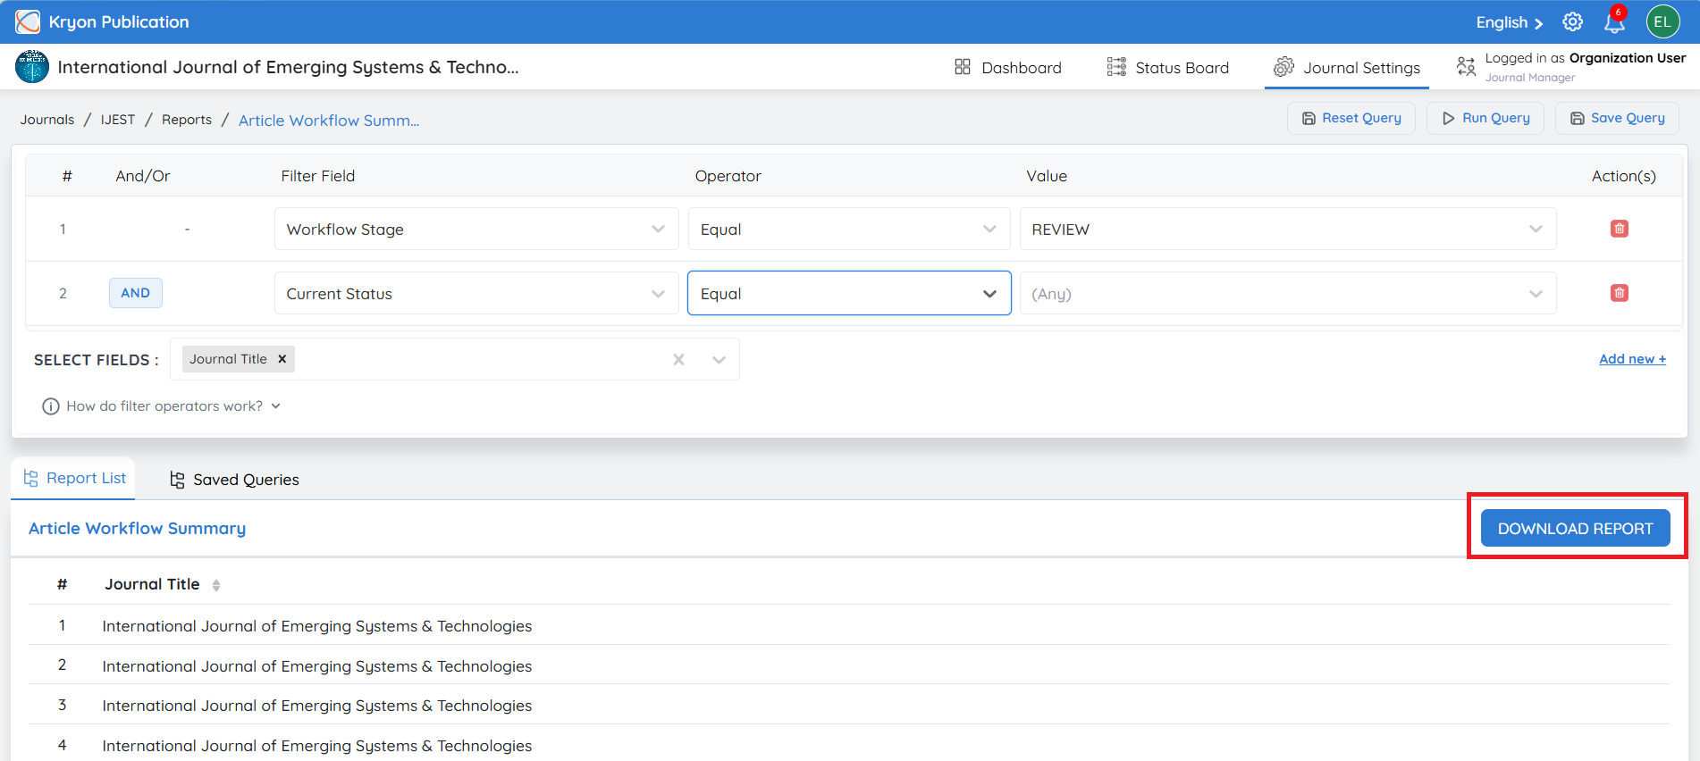Image resolution: width=1700 pixels, height=761 pixels.
Task: Click the journal logo thumbnail
Action: tap(32, 67)
